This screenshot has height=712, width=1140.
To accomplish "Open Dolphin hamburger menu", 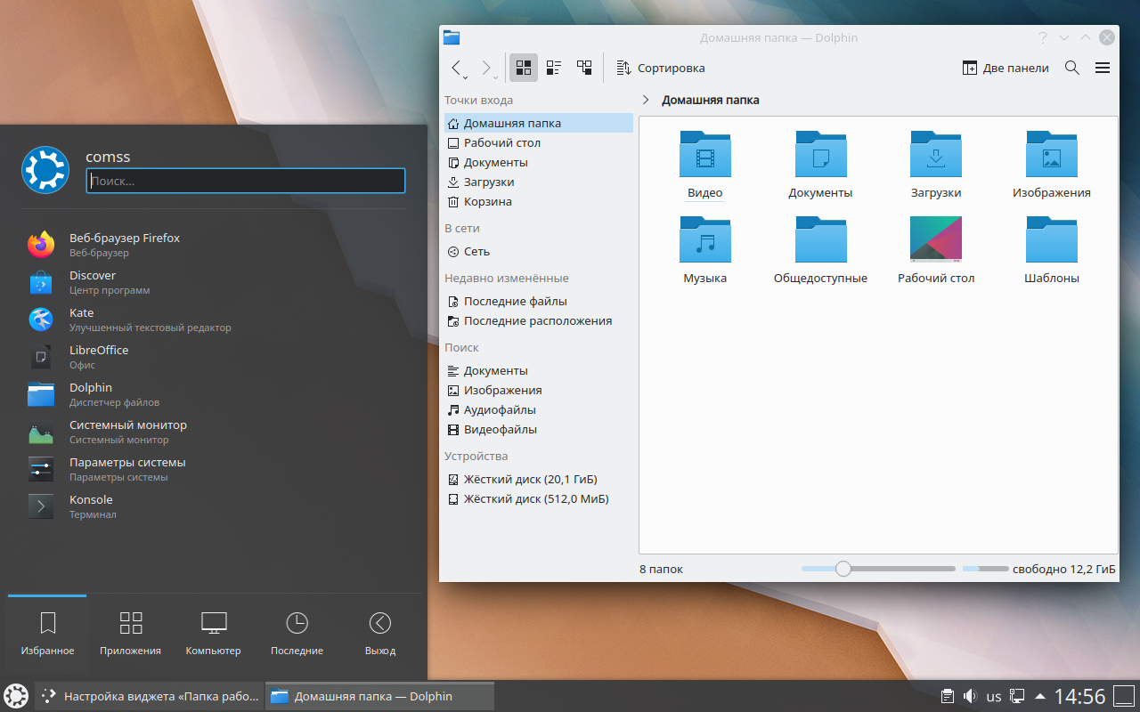I will pyautogui.click(x=1102, y=68).
